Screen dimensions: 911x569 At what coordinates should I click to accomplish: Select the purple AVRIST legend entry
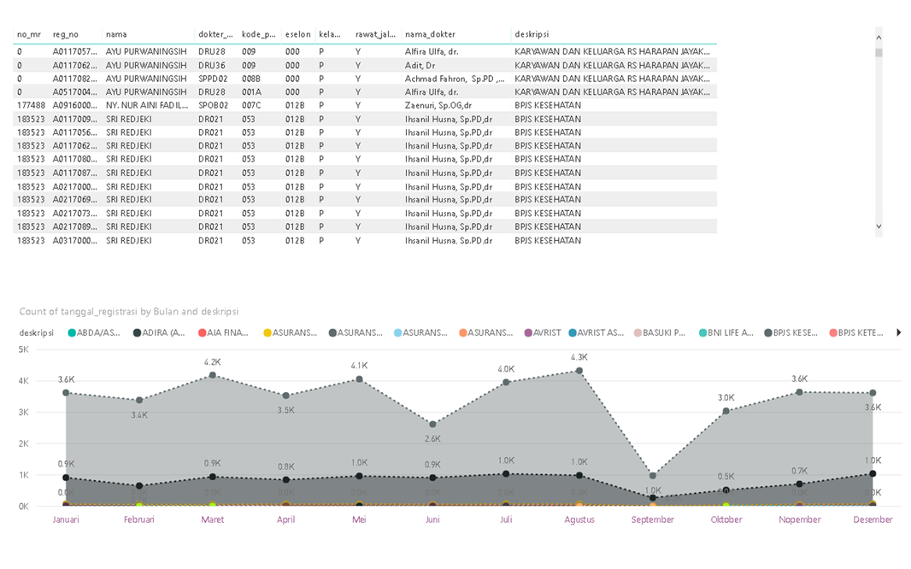point(543,332)
